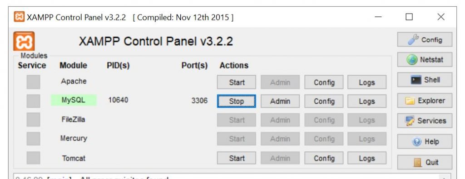Start the Tomcat module
Screen dimensions: 465x179
[236, 158]
